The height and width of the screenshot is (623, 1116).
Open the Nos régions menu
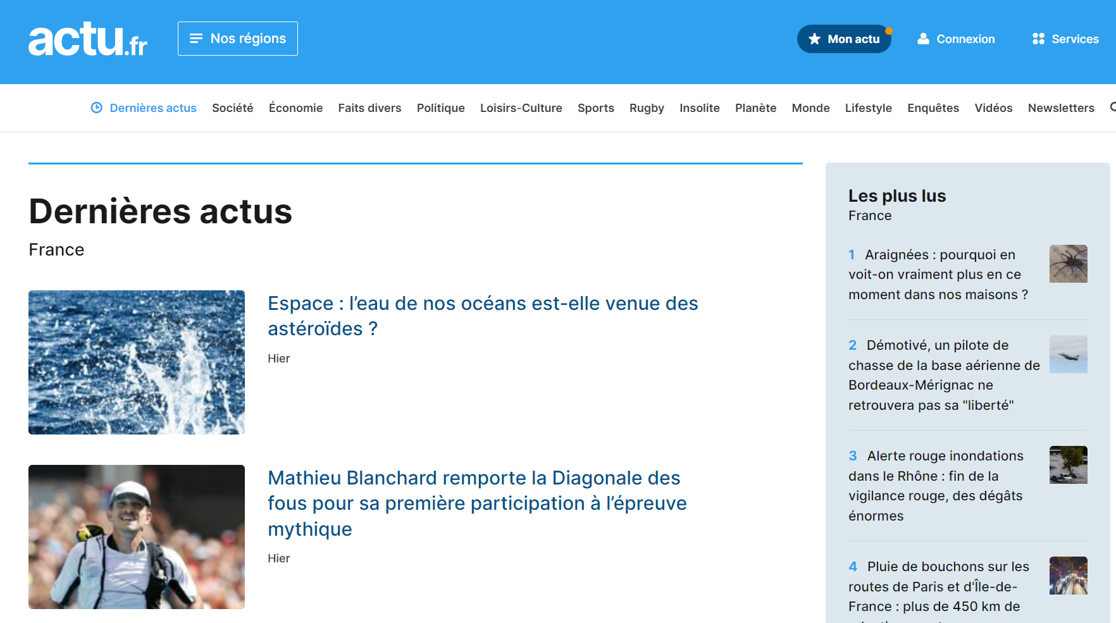click(x=238, y=39)
